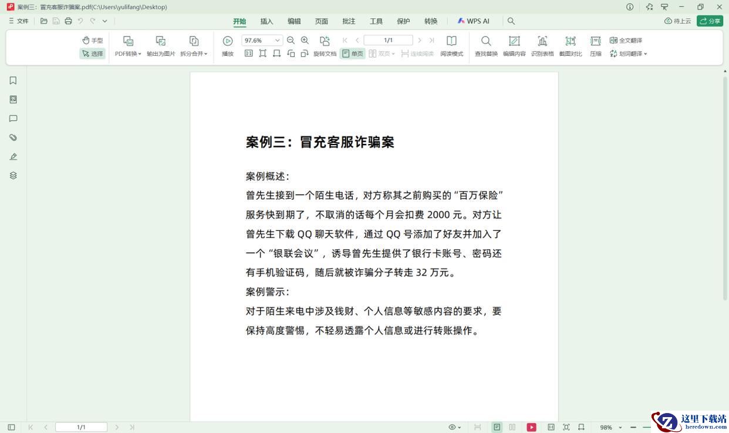Click red play button in status bar

click(531, 427)
